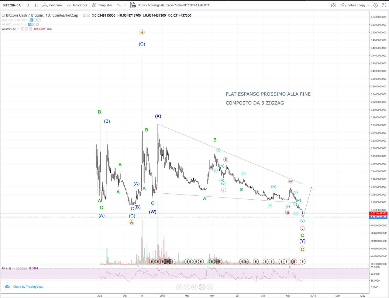Expand Volume (20) dropdown arrow
Image resolution: width=389 pixels, height=298 pixels.
18,29
